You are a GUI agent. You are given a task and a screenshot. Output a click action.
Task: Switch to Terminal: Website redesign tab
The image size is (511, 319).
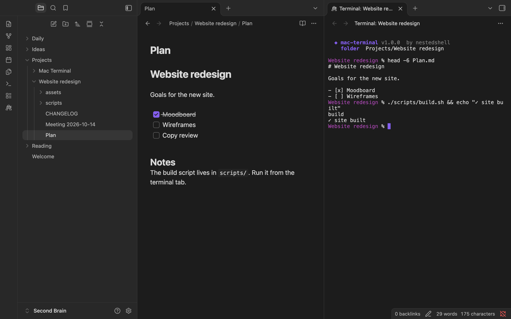(367, 9)
